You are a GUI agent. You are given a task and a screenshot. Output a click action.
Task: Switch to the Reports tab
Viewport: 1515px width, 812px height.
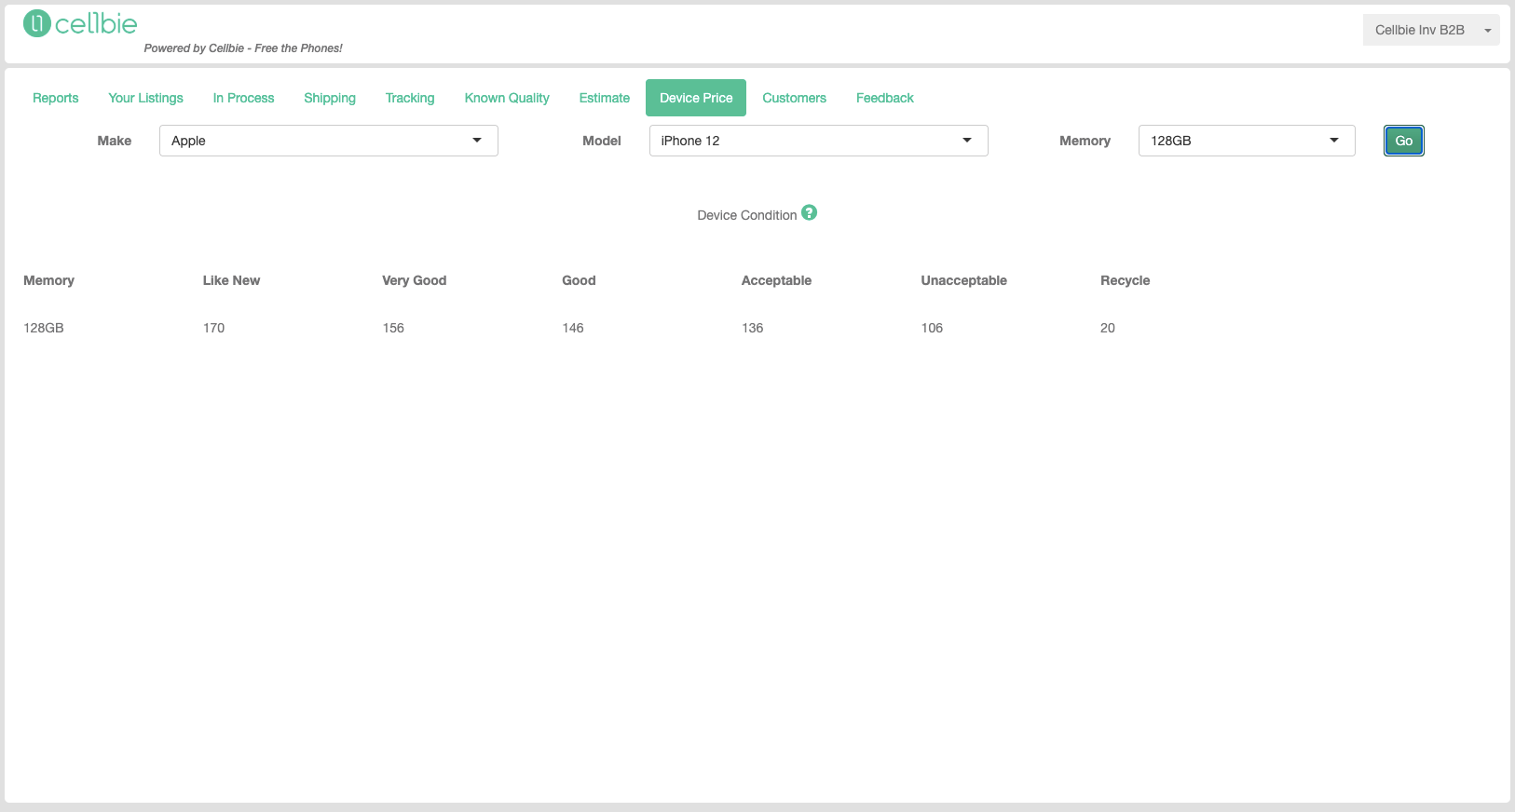(56, 98)
